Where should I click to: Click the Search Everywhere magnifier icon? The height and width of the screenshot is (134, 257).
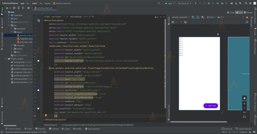pyautogui.click(x=246, y=3)
